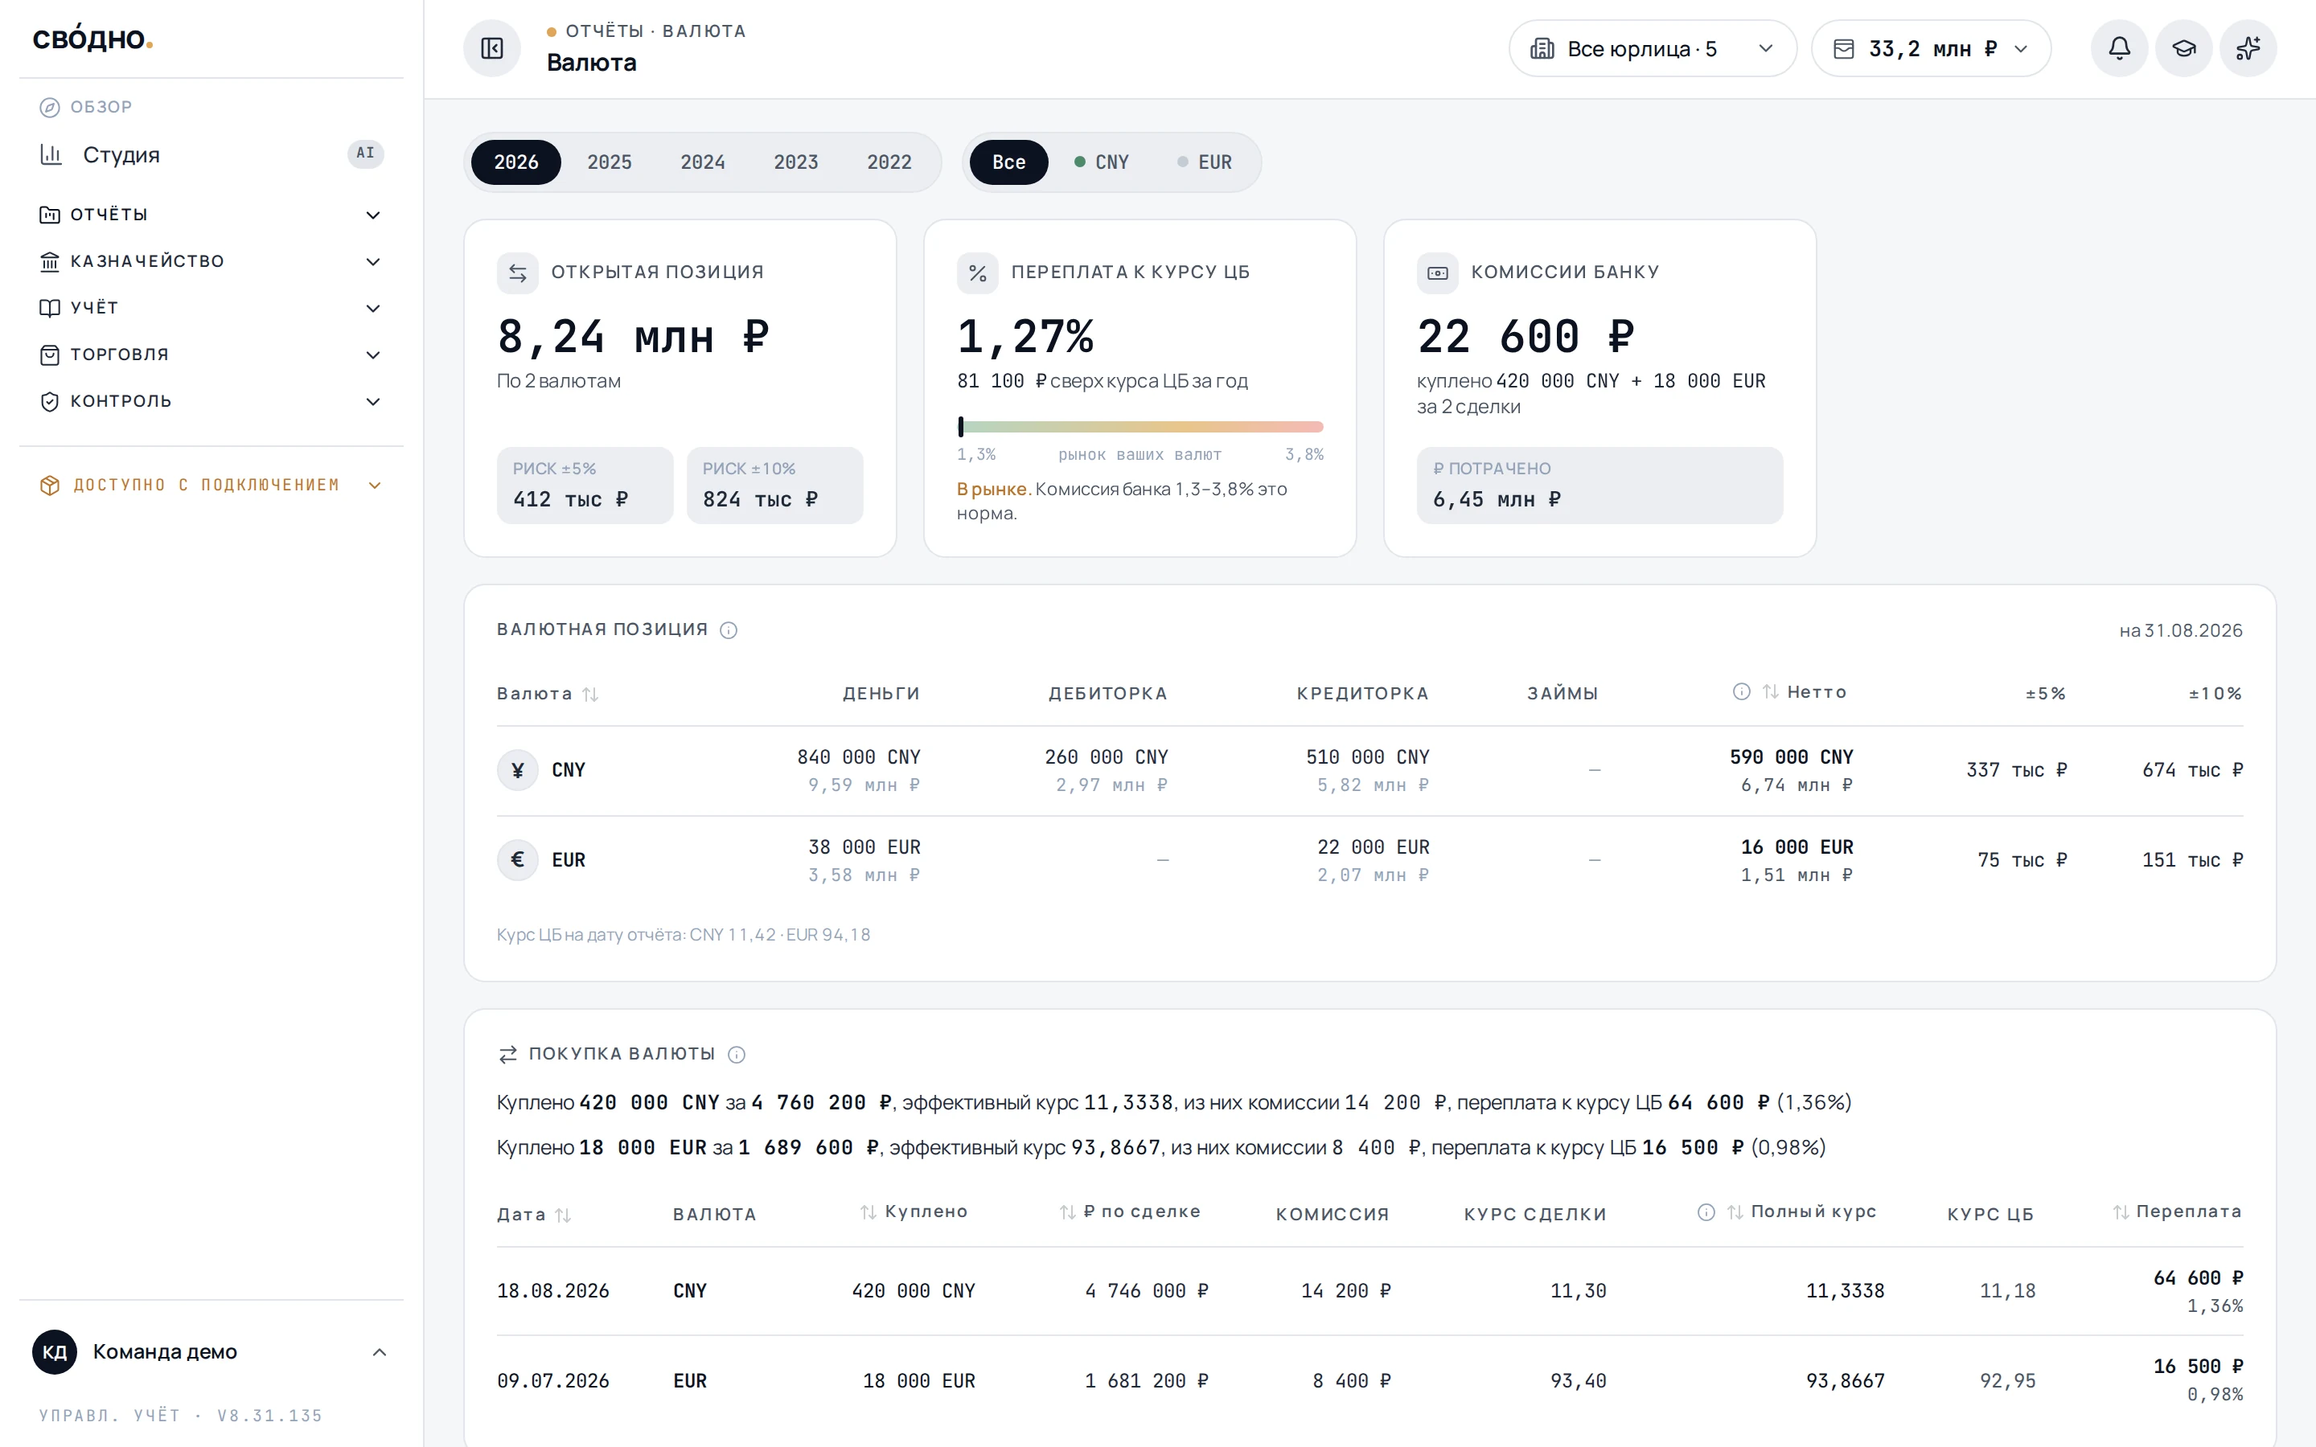Click the overpayment gradient scale bar
The image size is (2316, 1447).
[x=1140, y=427]
